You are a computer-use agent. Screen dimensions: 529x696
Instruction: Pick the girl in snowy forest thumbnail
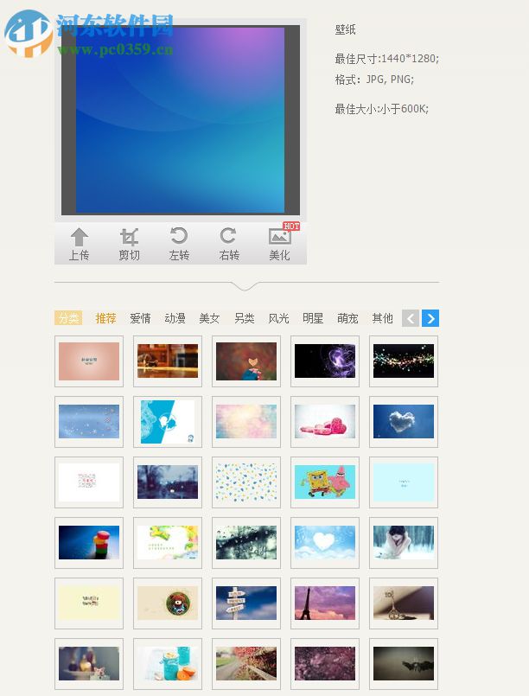click(x=404, y=542)
